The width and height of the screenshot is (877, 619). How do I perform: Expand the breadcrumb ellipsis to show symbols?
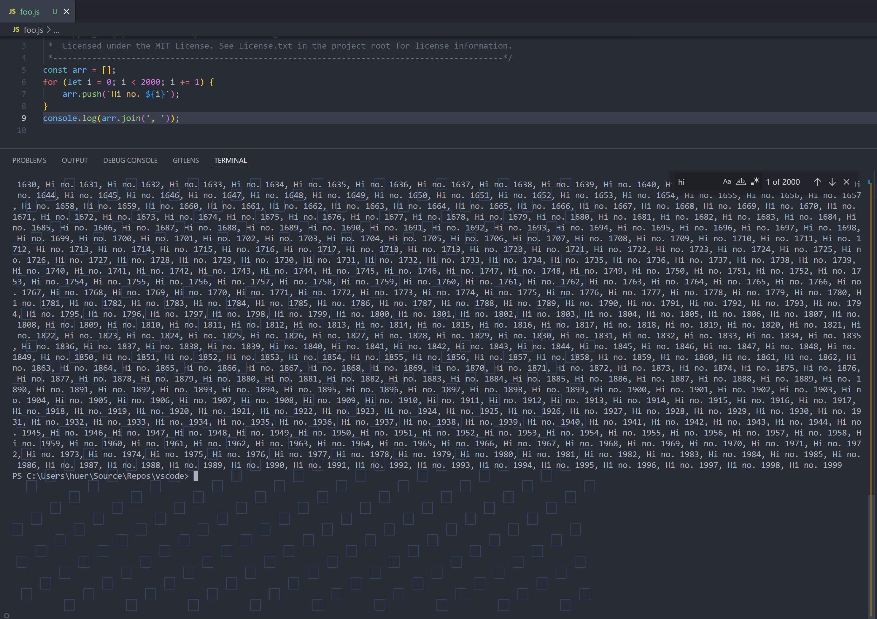coord(57,30)
